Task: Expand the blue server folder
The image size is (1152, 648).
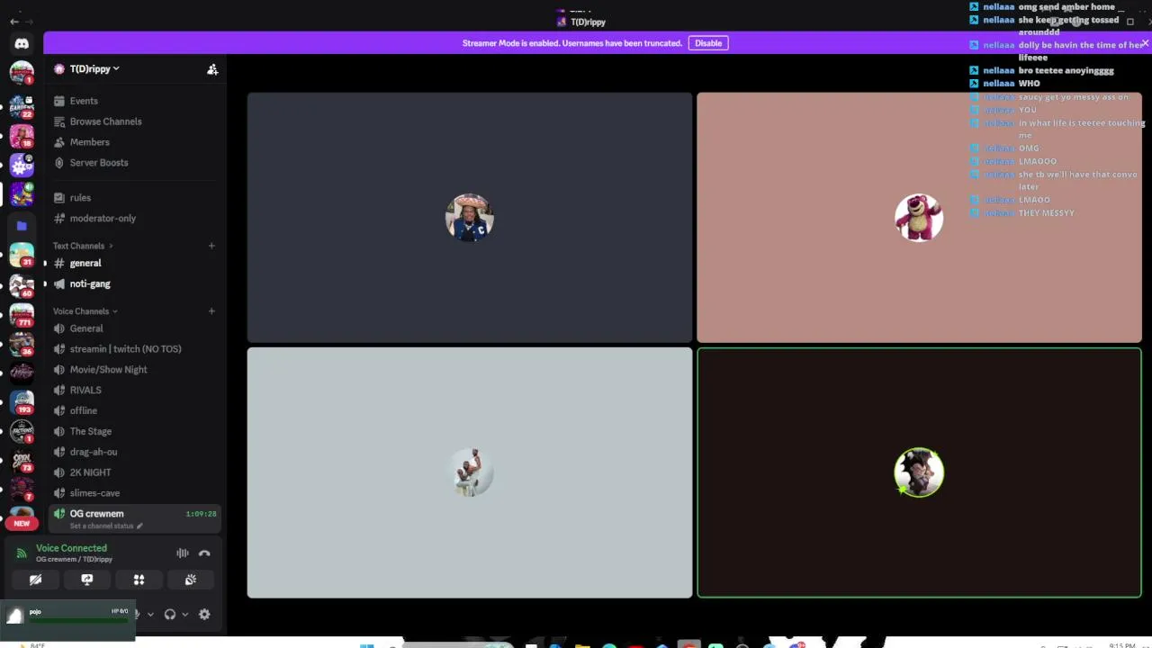Action: 22,226
